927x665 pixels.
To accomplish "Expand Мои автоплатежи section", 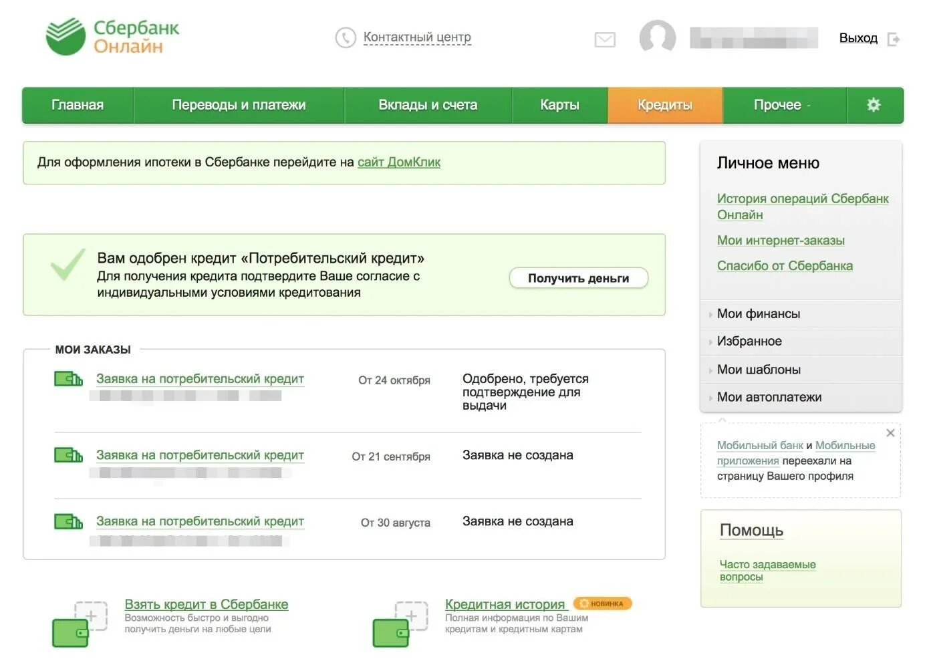I will click(801, 397).
